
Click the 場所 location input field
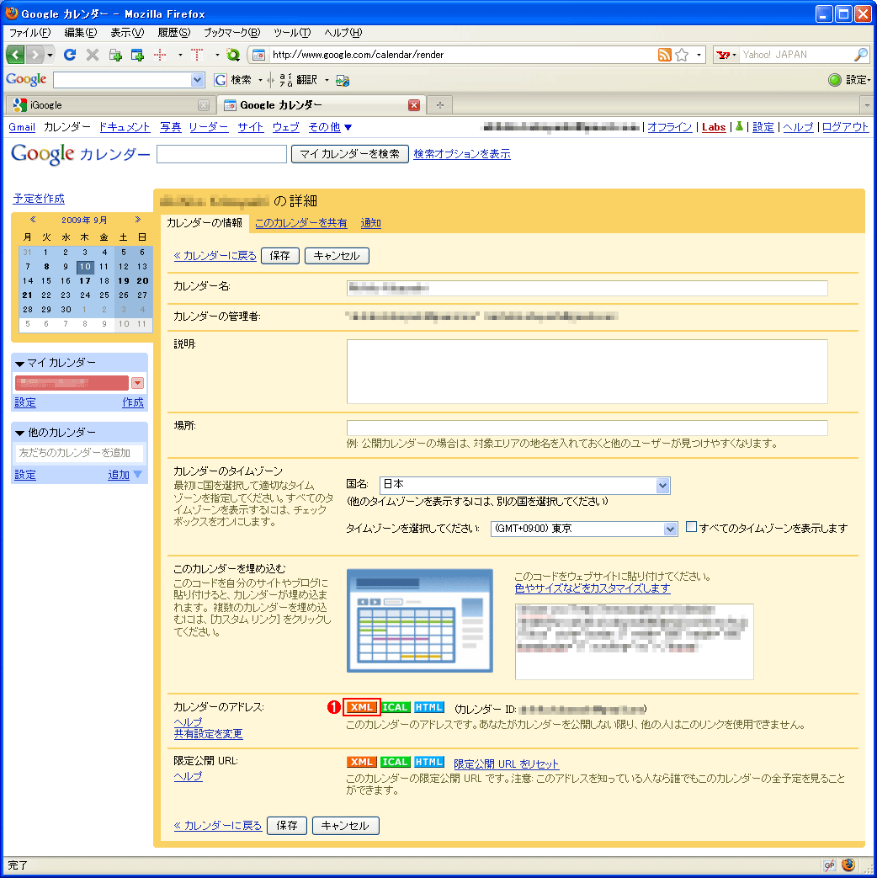coord(587,428)
